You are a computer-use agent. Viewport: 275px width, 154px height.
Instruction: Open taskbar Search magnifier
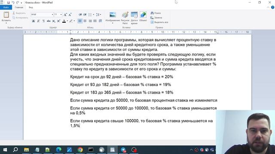click(15, 150)
